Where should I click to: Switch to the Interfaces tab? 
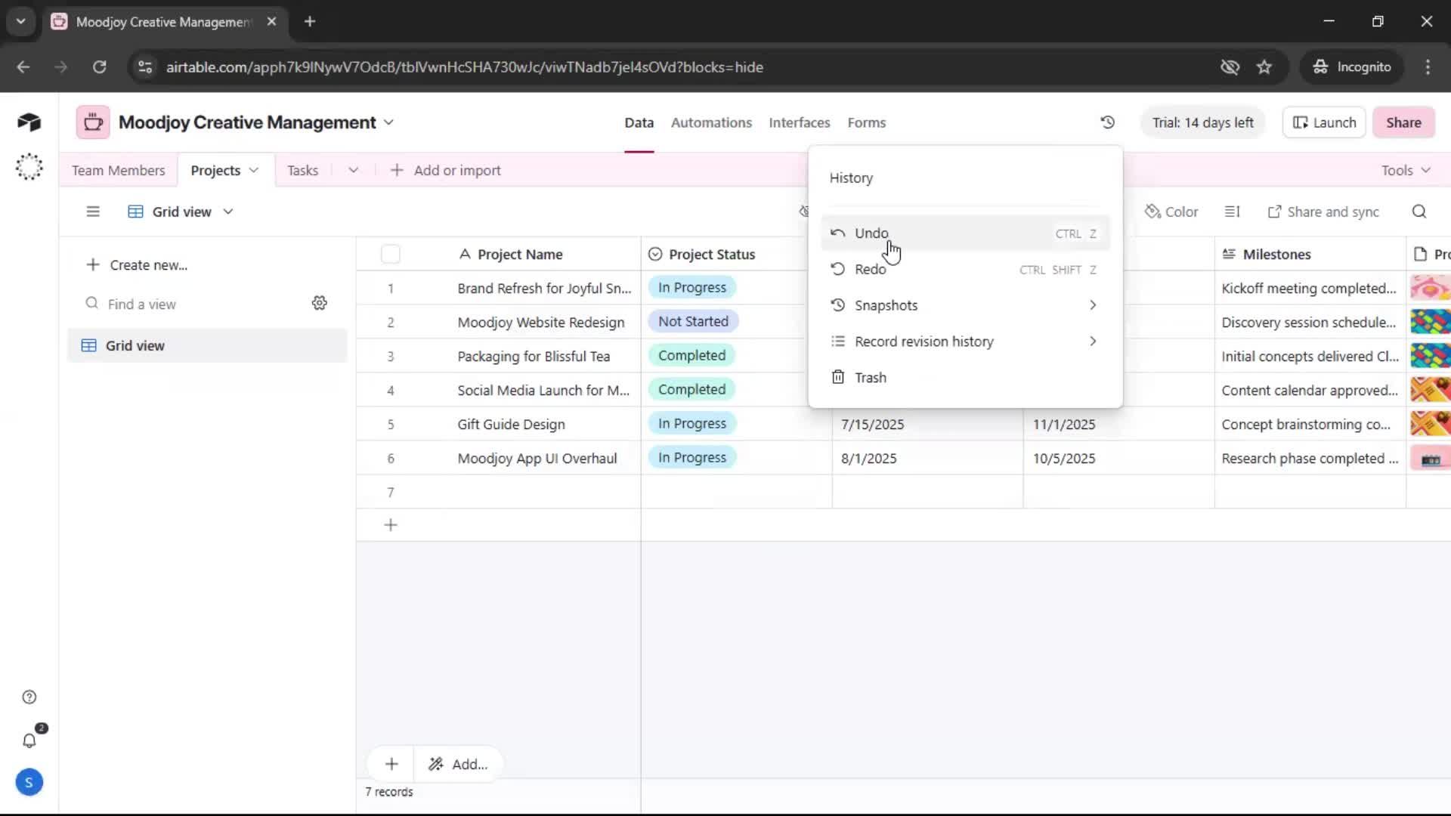tap(799, 122)
